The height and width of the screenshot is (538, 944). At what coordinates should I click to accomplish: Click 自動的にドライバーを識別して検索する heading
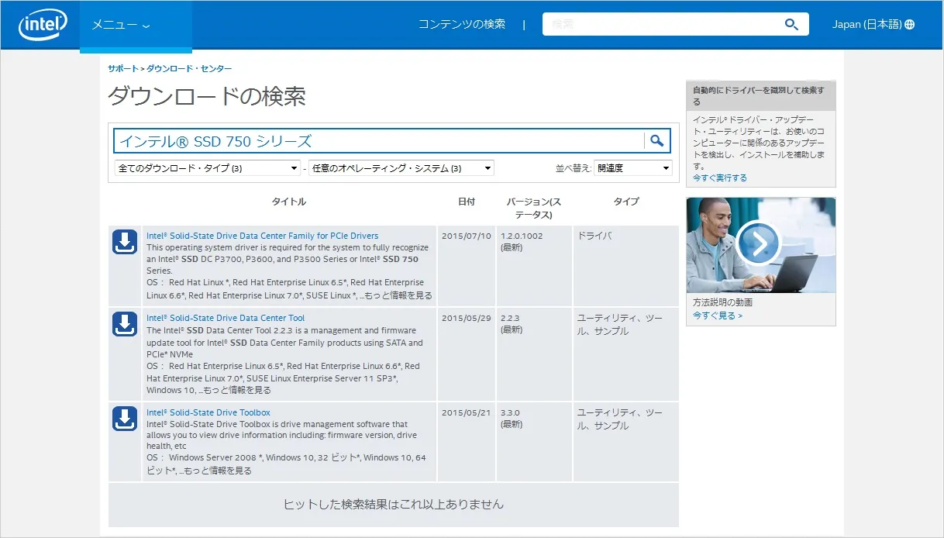(x=759, y=95)
